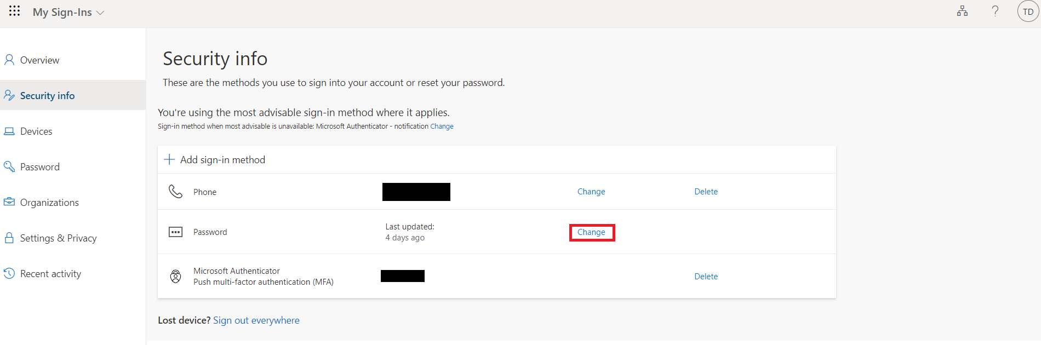
Task: Change the Phone sign-in method
Action: [x=591, y=192]
